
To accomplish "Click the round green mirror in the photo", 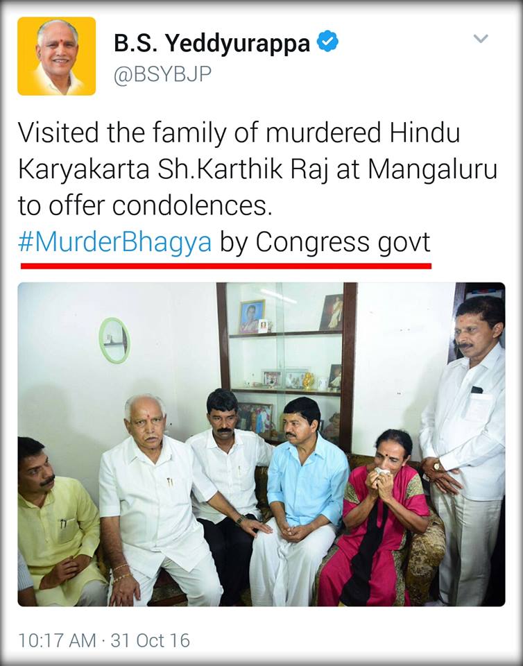I will (x=114, y=340).
